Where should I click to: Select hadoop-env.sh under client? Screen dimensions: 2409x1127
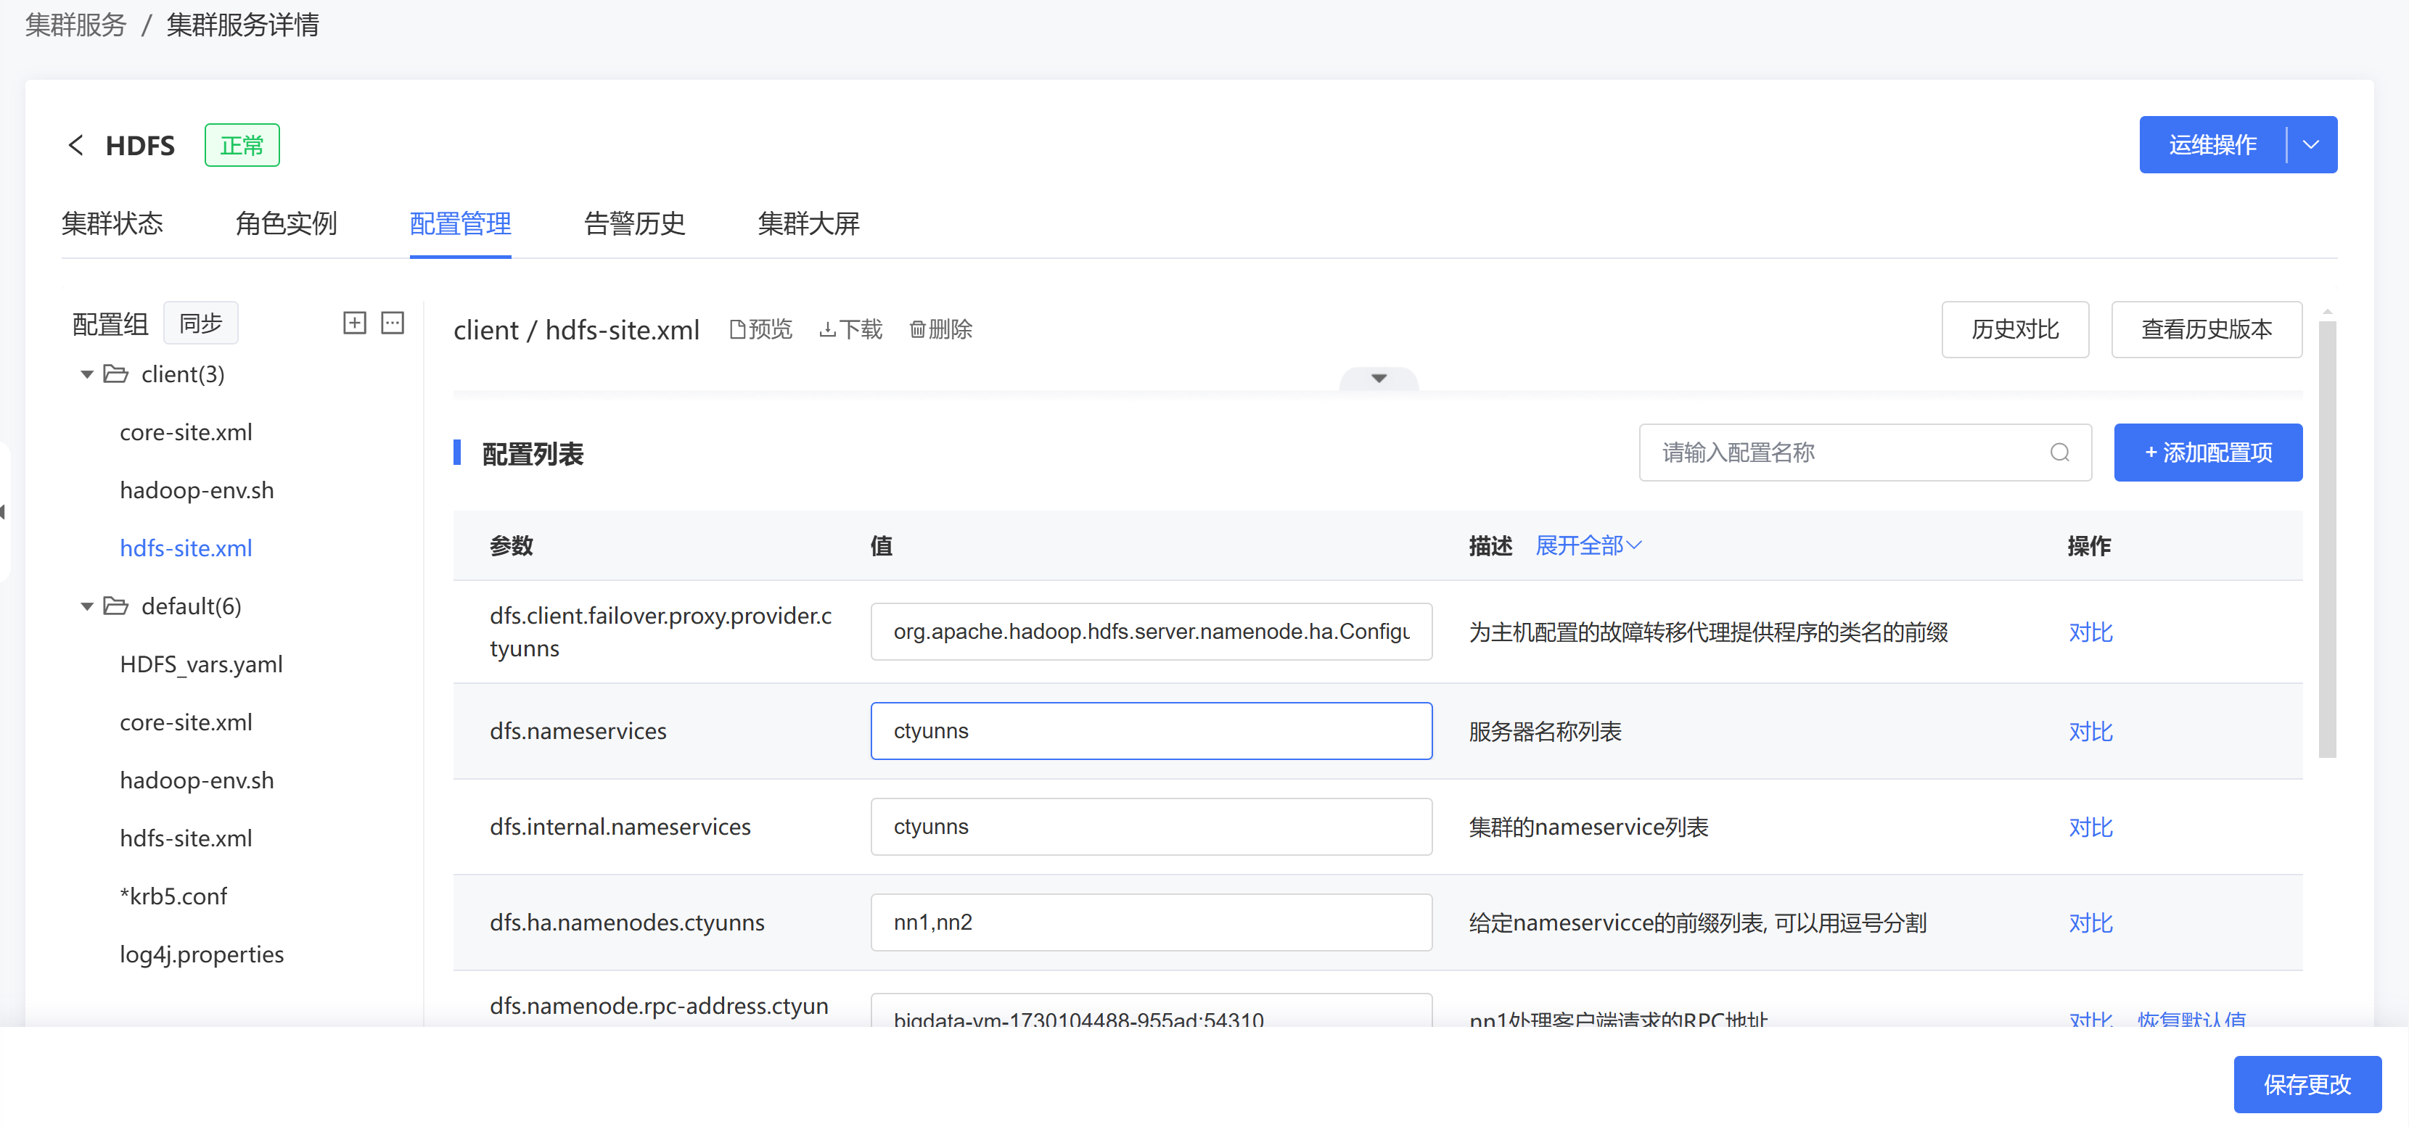[197, 490]
